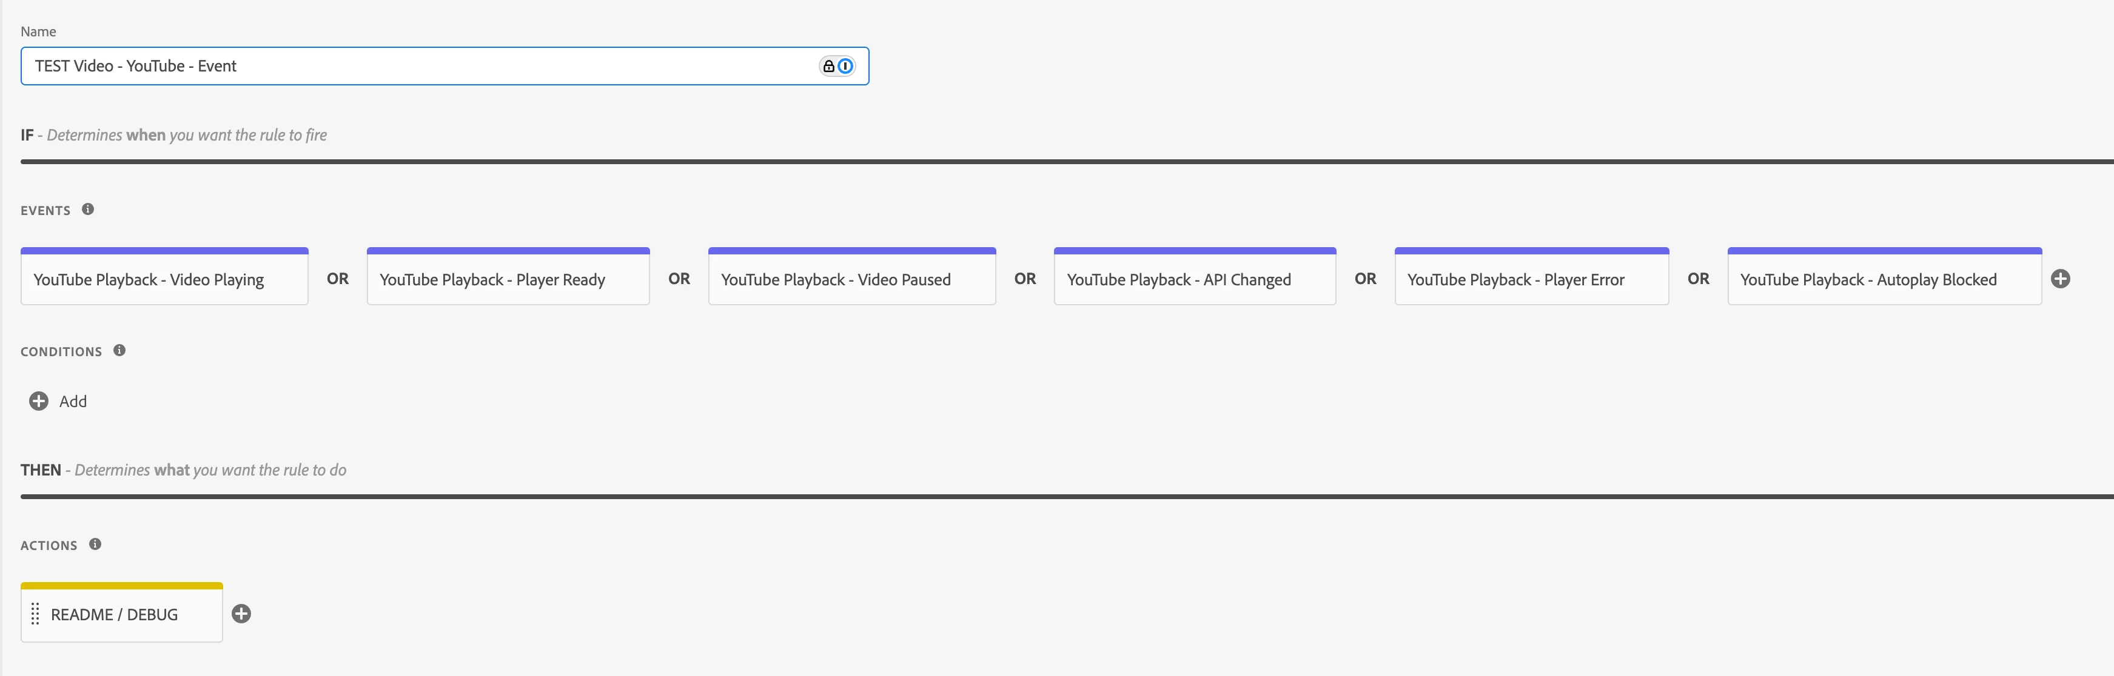This screenshot has width=2114, height=676.
Task: Click the OR before Autoplay Blocked event
Action: [x=1698, y=279]
